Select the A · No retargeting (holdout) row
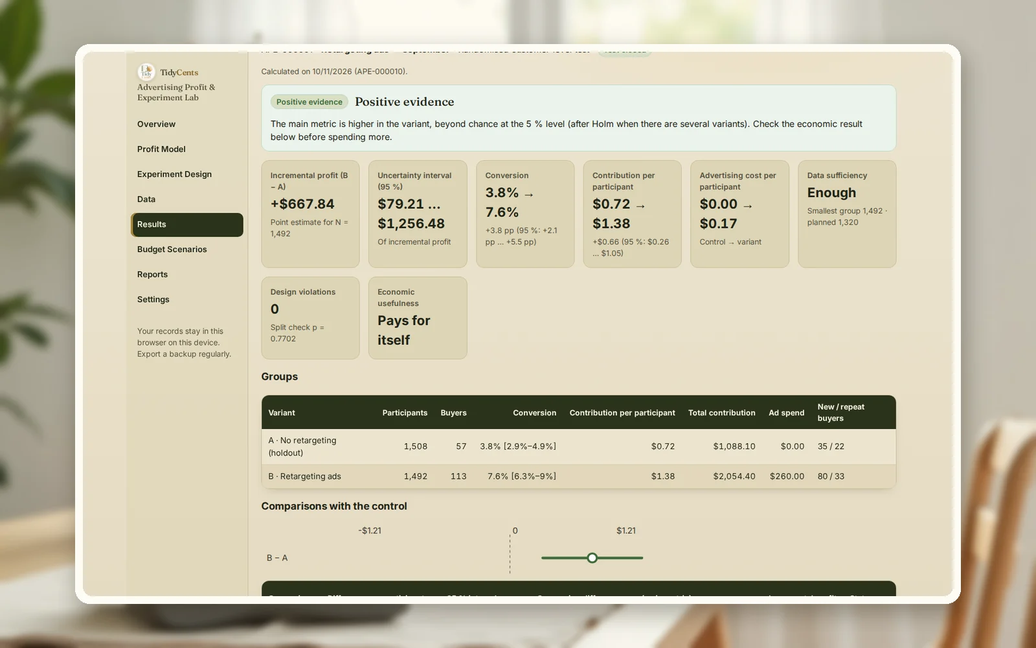 click(578, 446)
